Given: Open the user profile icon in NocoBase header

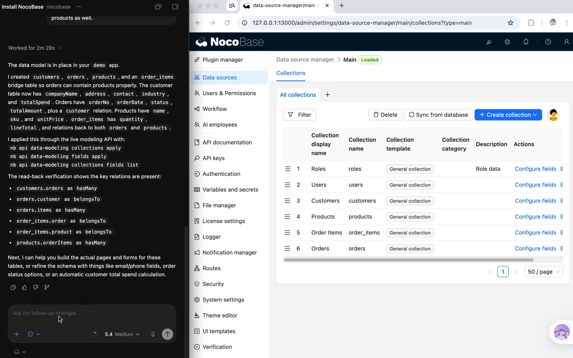Looking at the screenshot, I should 566,42.
